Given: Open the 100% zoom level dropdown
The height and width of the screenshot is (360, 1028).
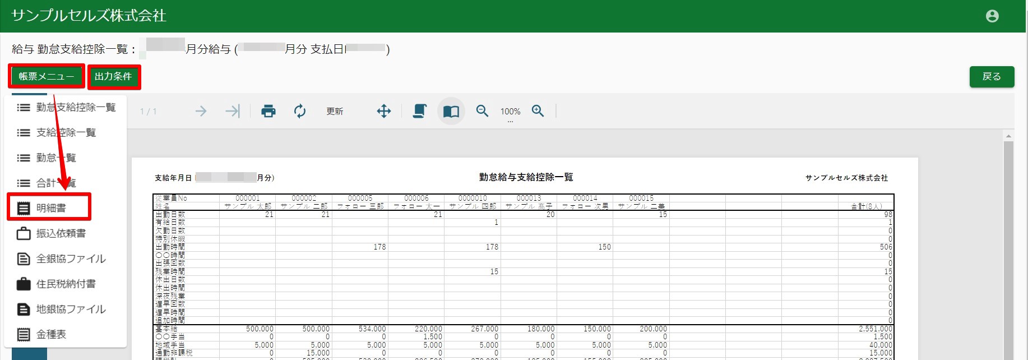Looking at the screenshot, I should click(510, 112).
